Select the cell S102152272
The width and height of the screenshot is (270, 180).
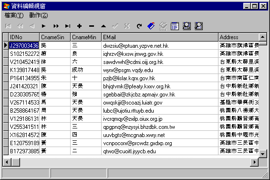(x=24, y=54)
